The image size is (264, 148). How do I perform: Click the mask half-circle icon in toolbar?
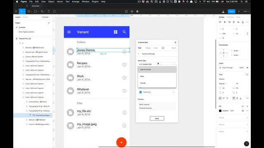coord(138,12)
